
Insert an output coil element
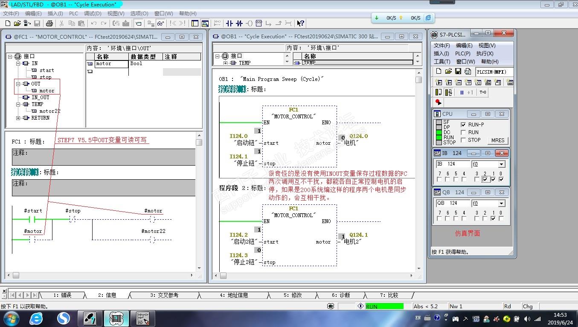pos(249,23)
